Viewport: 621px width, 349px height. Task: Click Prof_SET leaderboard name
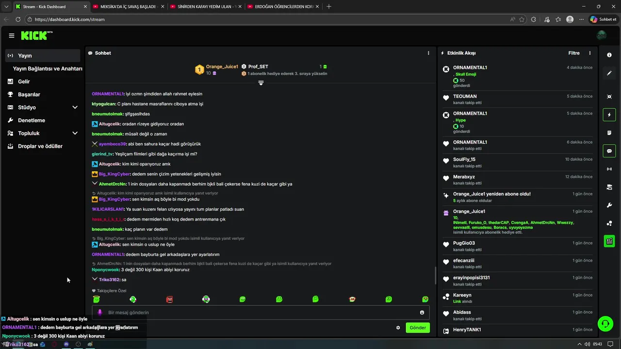(x=258, y=66)
